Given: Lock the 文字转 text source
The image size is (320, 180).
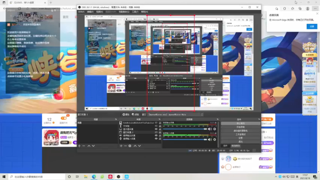Looking at the screenshot, I should tap(160, 126).
